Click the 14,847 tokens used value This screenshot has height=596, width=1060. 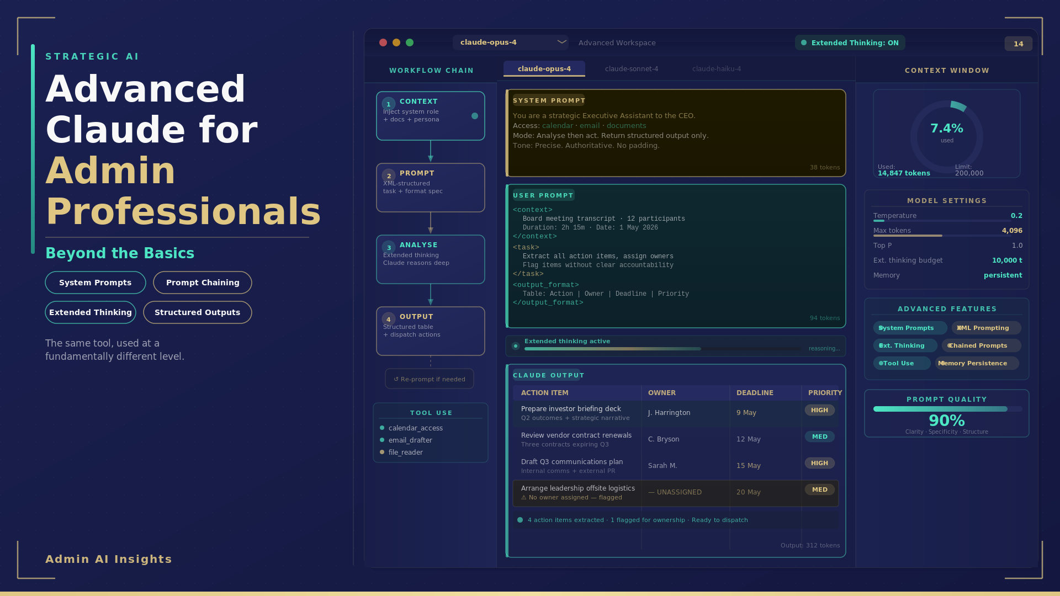[x=904, y=173]
